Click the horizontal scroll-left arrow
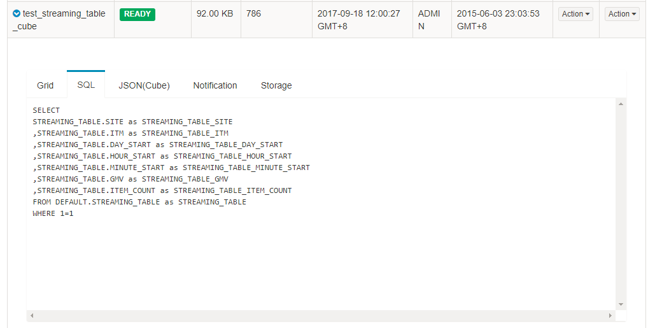Viewport: 648px width, 328px height. 31,315
